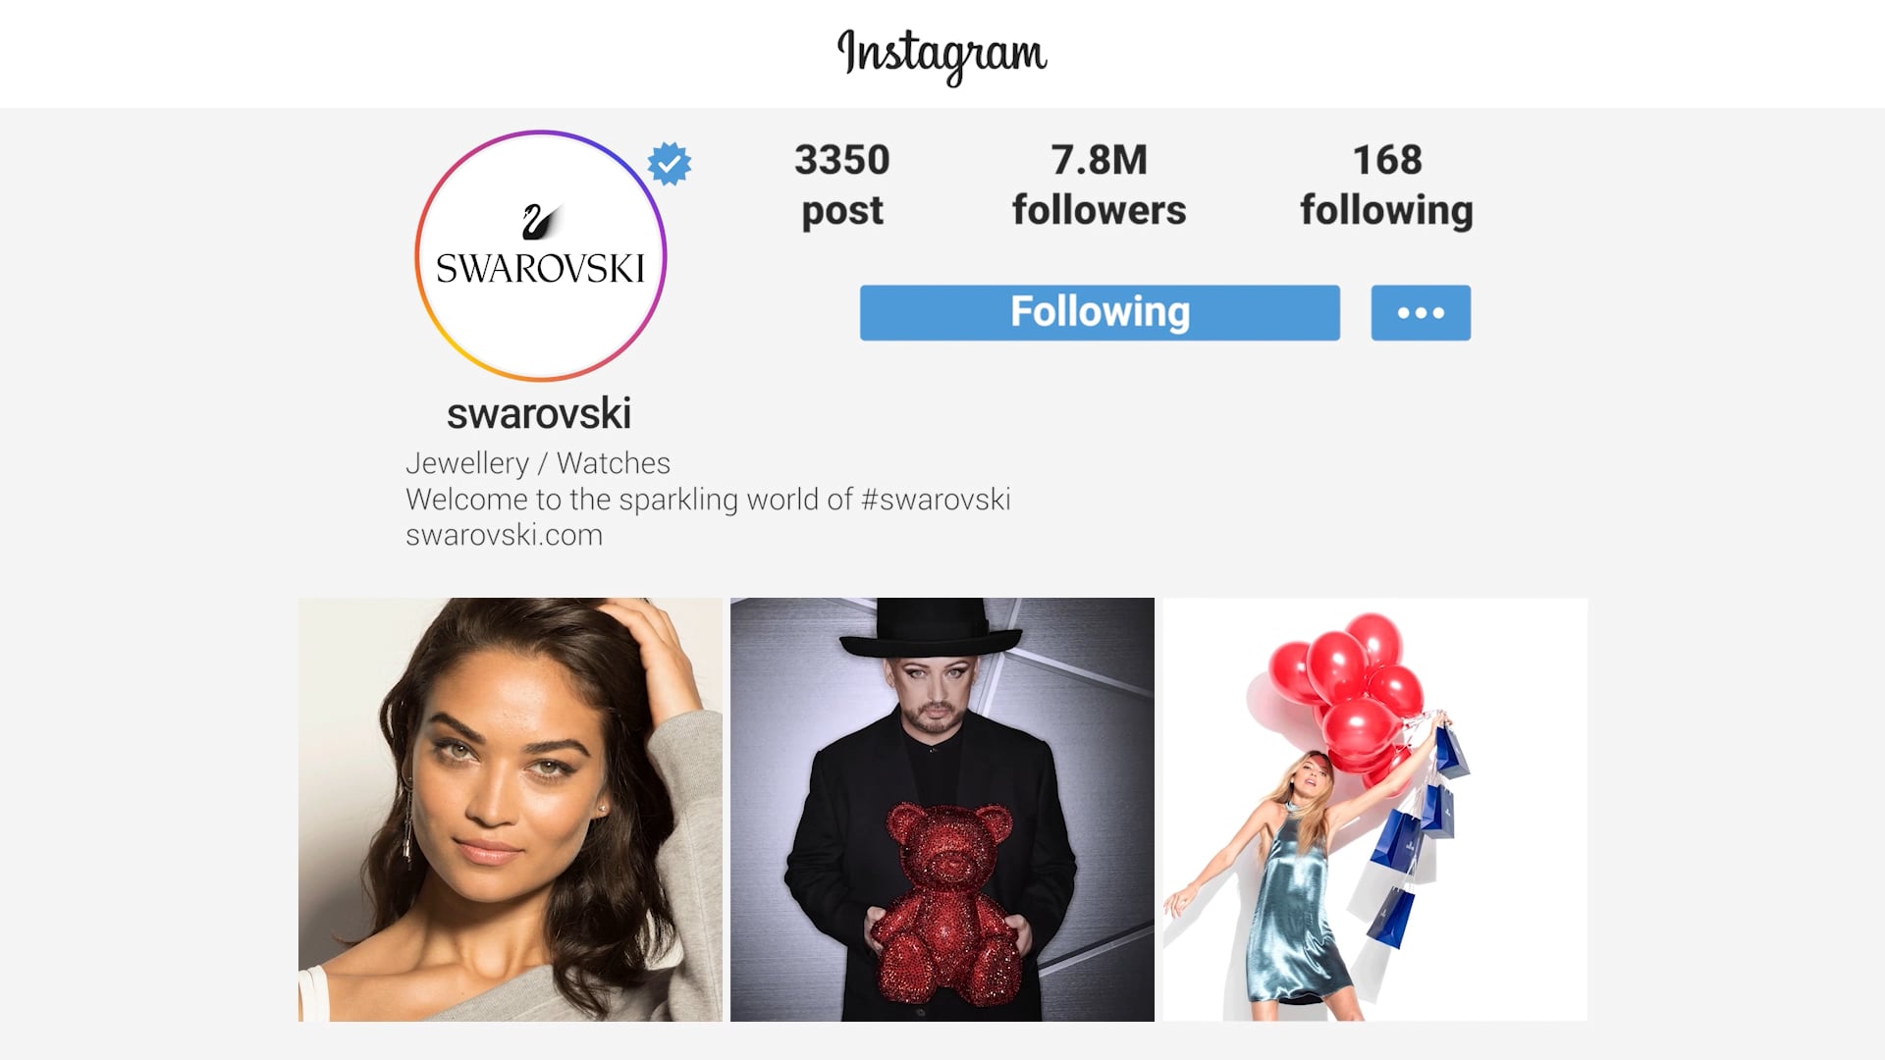Toggle the Following button
Viewport: 1885px width, 1060px height.
tap(1100, 313)
